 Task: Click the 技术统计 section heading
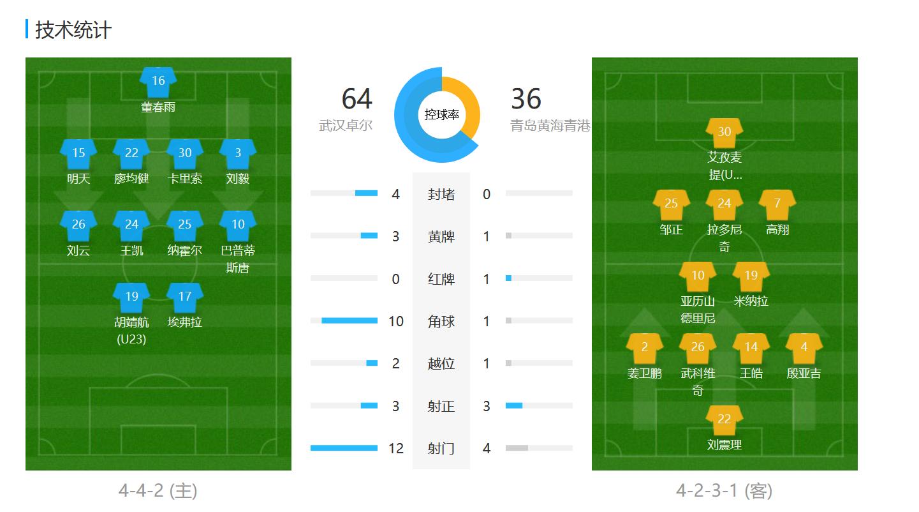73,30
